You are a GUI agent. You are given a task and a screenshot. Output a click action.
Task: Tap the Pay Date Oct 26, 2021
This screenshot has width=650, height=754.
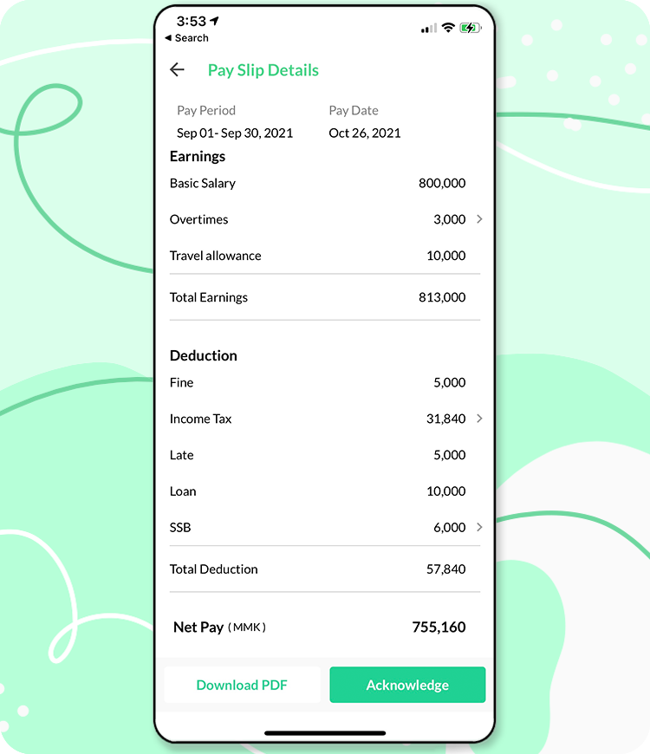(x=364, y=133)
